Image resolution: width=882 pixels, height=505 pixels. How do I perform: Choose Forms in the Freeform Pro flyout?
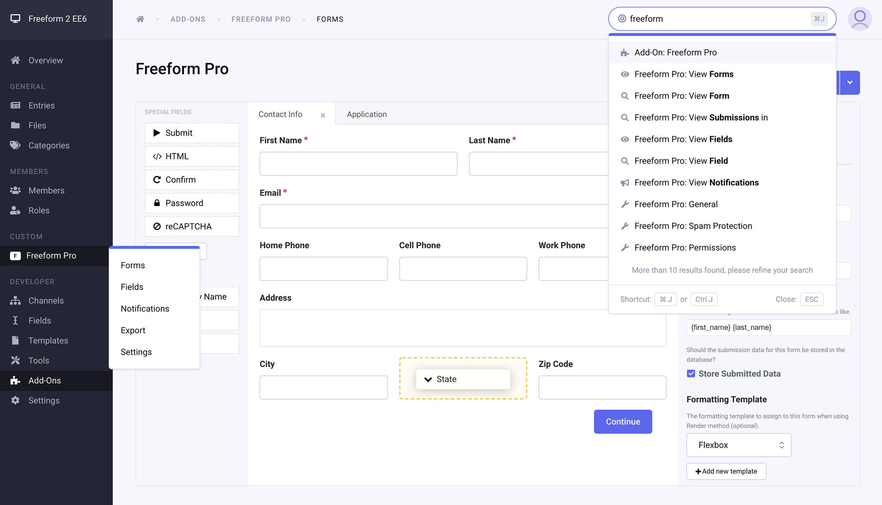point(154,265)
